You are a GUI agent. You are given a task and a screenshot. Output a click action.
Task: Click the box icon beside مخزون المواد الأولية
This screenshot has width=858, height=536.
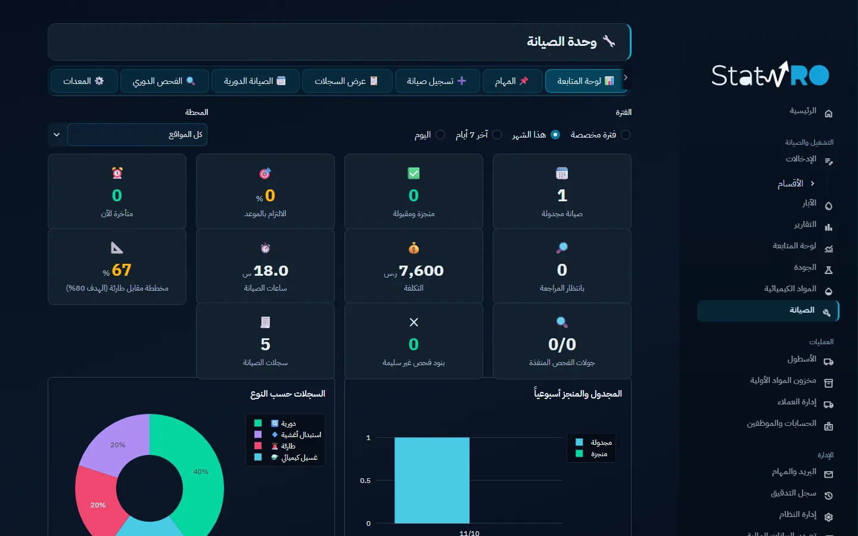828,383
